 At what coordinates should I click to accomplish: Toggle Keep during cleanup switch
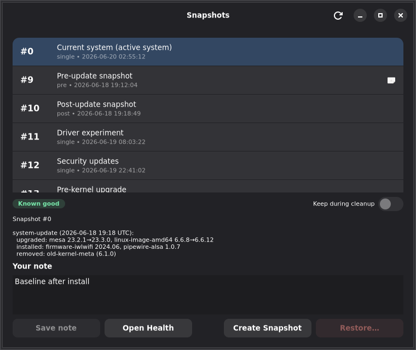390,204
